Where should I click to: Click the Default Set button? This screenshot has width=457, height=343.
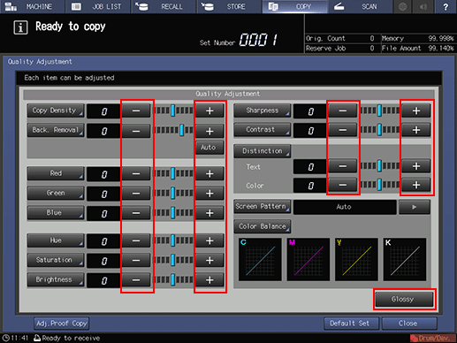tap(351, 324)
